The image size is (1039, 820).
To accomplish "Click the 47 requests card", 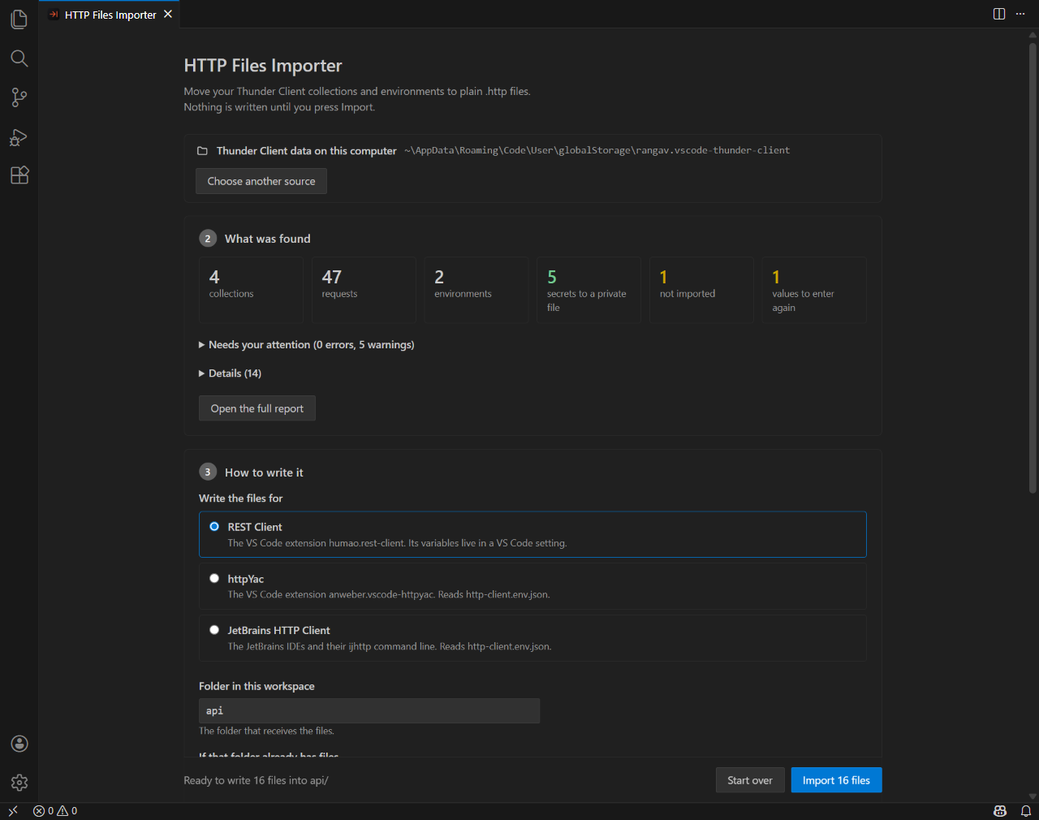I will click(364, 290).
